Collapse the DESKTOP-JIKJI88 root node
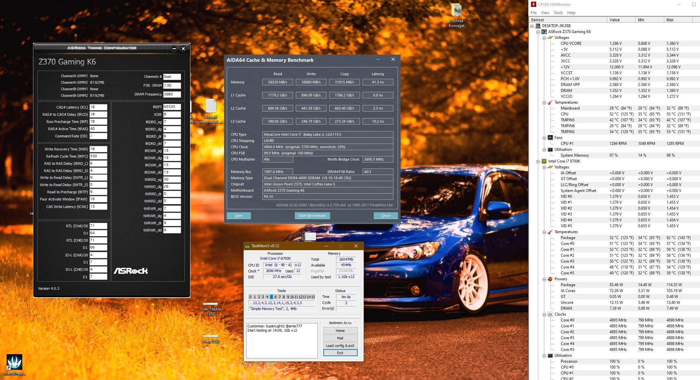The image size is (700, 380). (532, 26)
